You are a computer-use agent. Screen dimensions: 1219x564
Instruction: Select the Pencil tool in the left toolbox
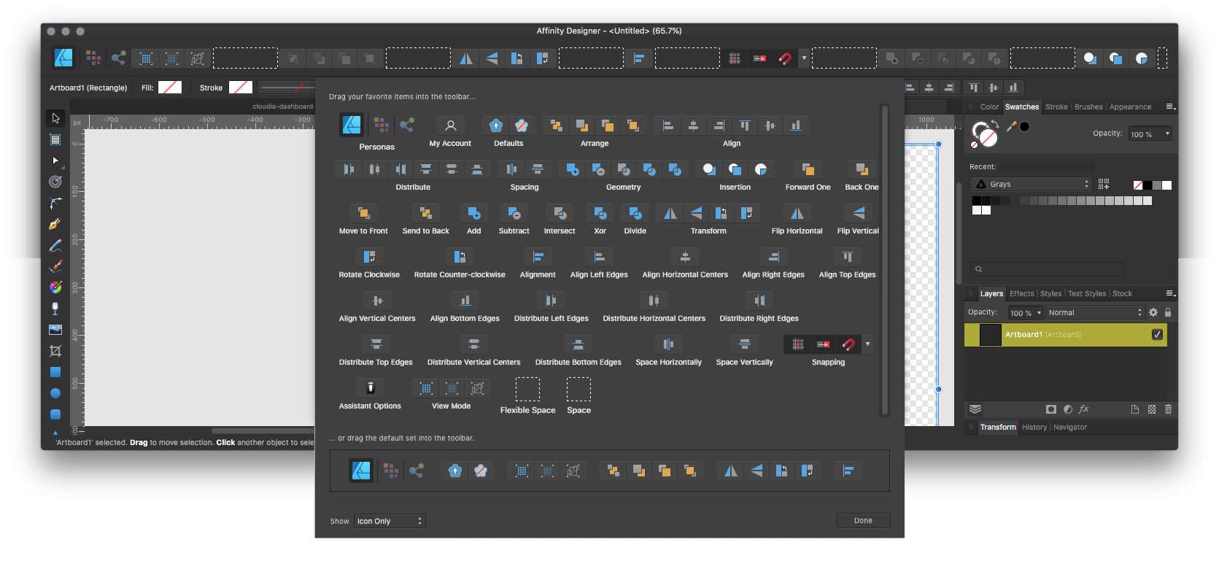(x=55, y=245)
